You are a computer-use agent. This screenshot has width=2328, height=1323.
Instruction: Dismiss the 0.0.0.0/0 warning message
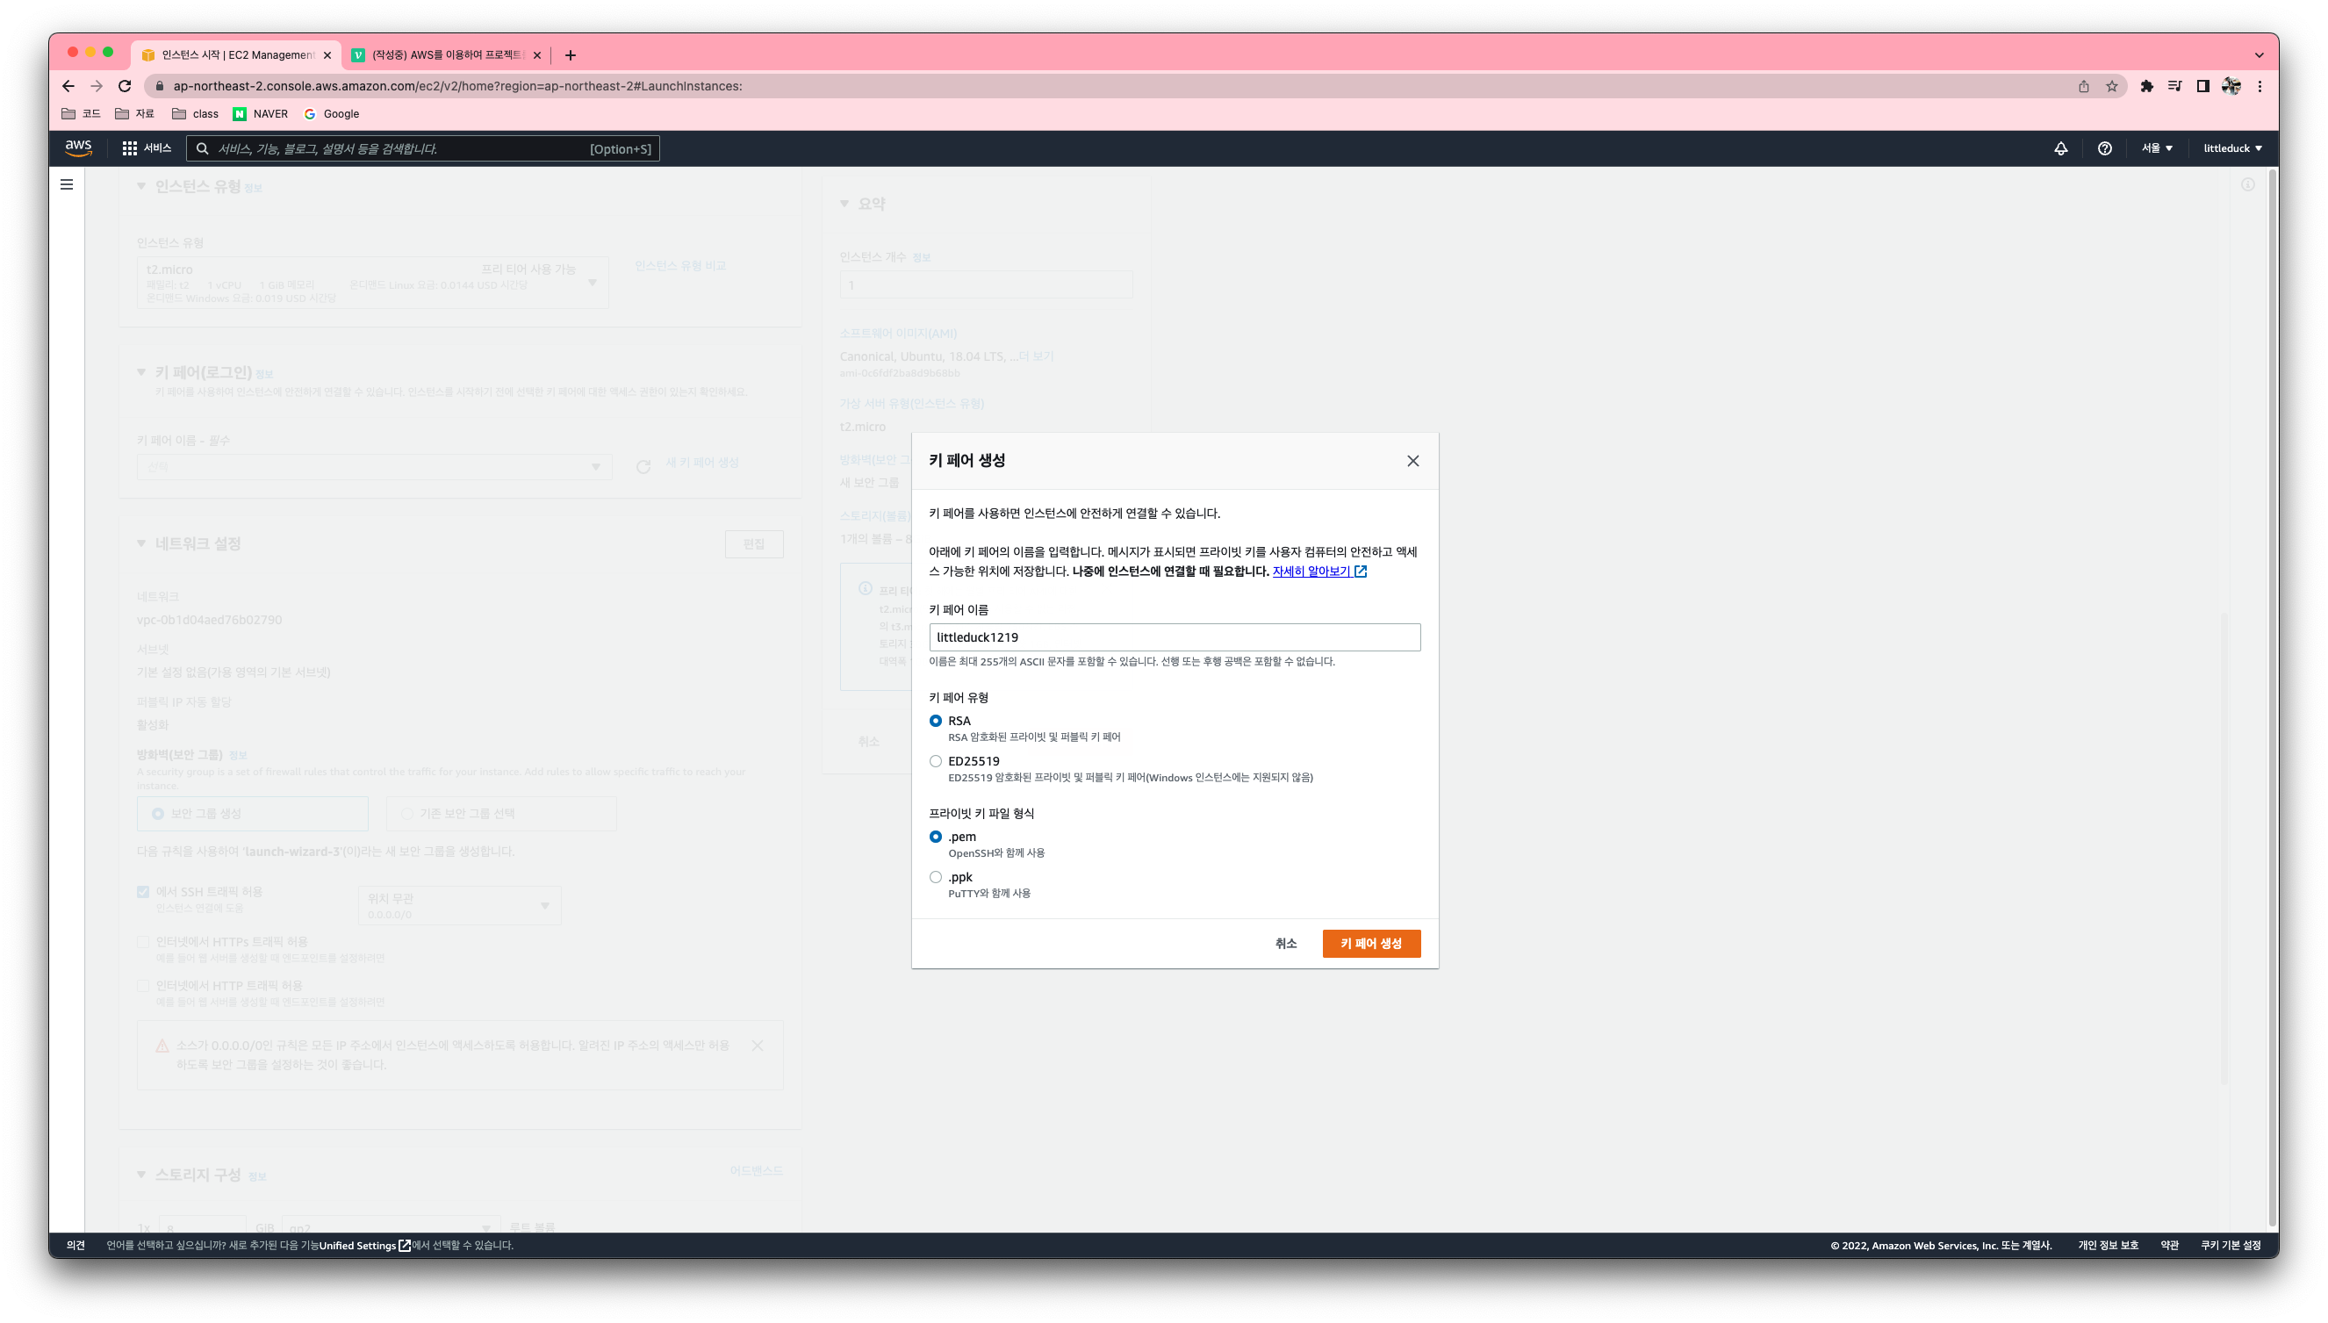757,1046
